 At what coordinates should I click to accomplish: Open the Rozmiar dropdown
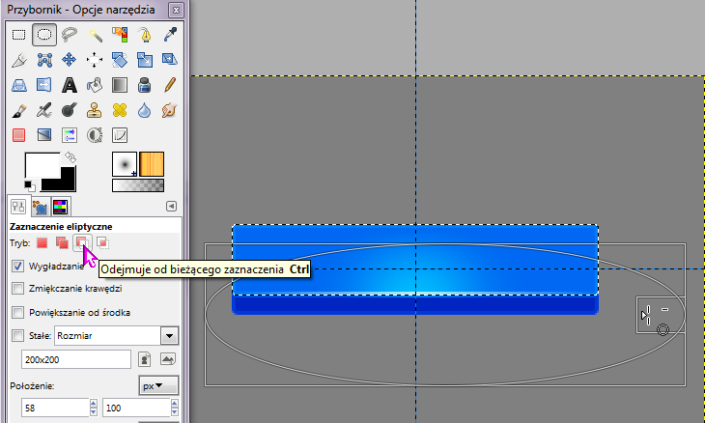169,336
